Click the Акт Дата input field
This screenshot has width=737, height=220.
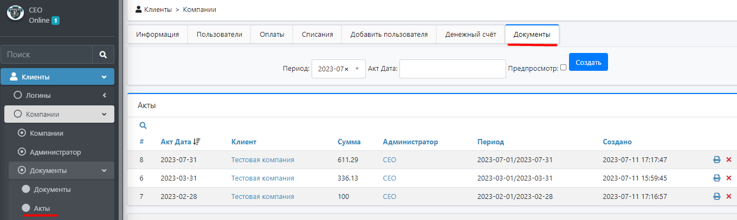(x=452, y=69)
